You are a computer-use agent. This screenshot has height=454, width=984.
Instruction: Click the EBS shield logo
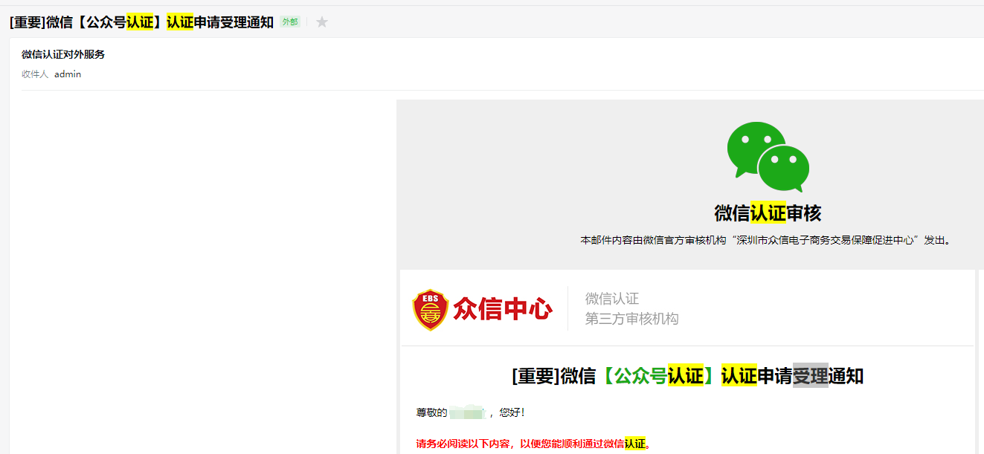[x=431, y=310]
